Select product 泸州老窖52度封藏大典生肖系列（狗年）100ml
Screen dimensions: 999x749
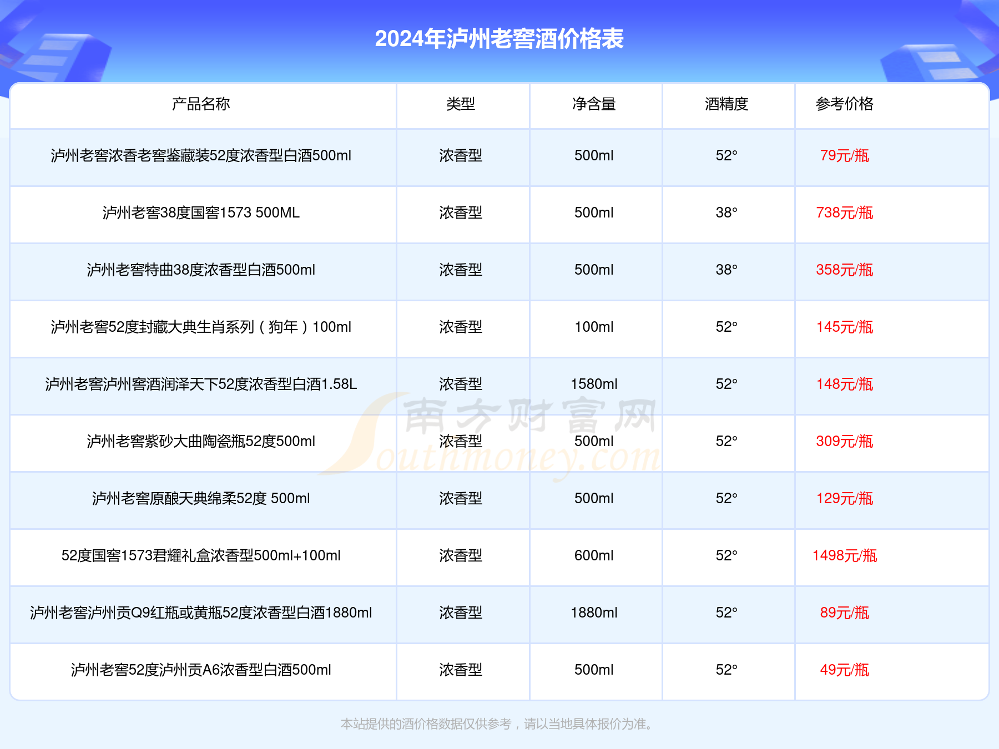tap(201, 327)
